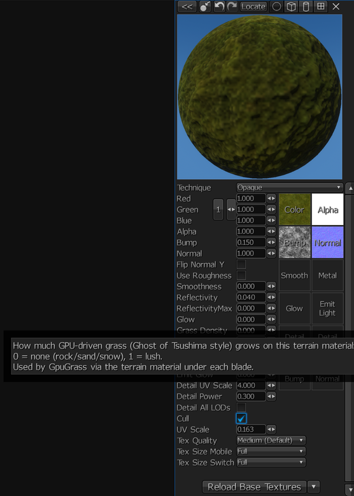Click the Alpha texture slot

(x=327, y=210)
